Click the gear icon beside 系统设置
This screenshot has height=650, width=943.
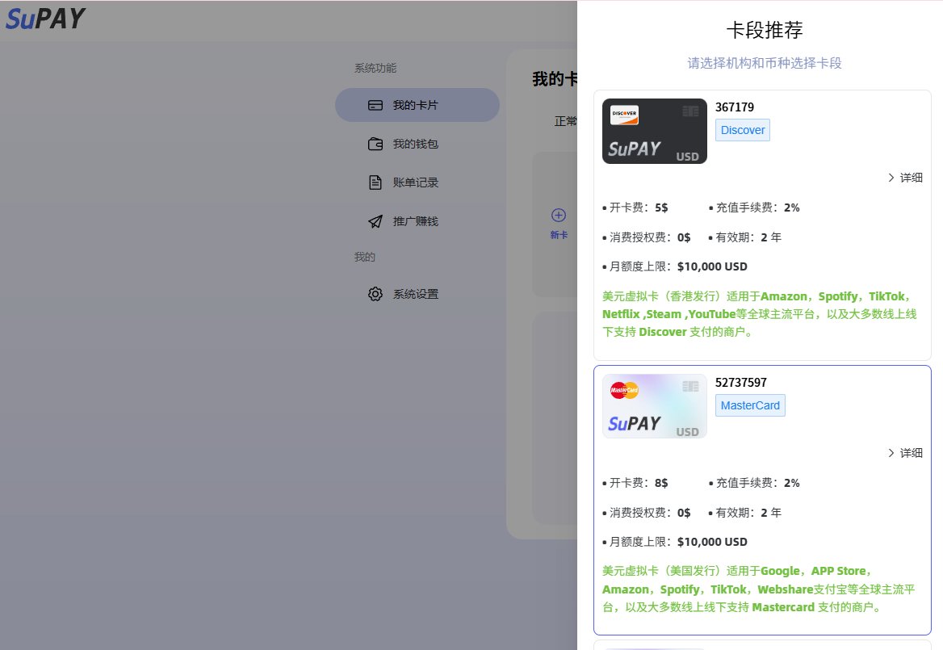tap(375, 294)
